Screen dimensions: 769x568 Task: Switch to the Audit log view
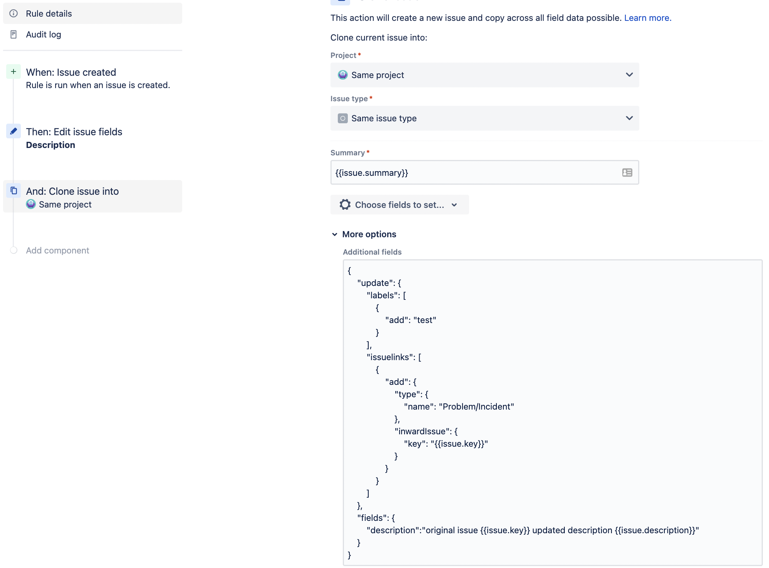pyautogui.click(x=44, y=34)
